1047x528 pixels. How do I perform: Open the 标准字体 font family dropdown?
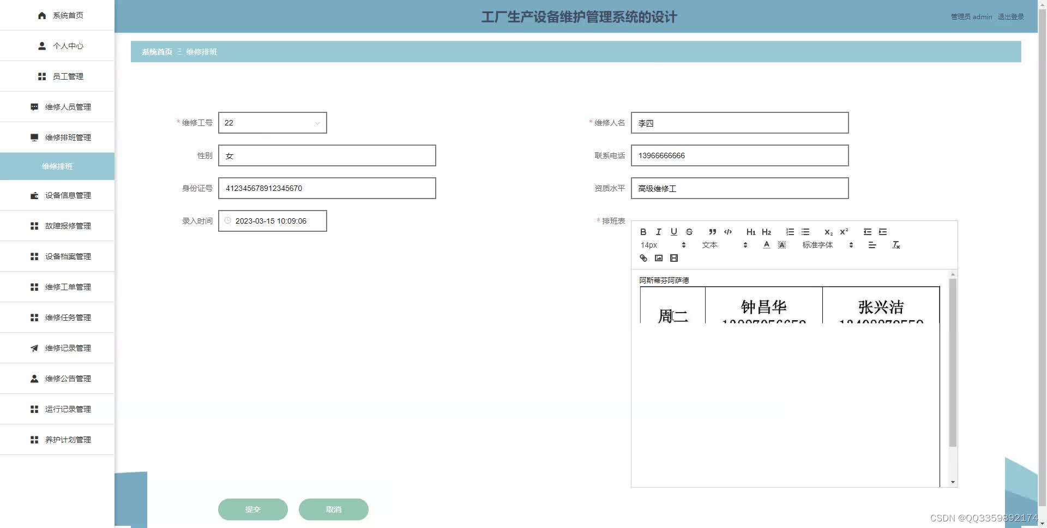pos(827,245)
